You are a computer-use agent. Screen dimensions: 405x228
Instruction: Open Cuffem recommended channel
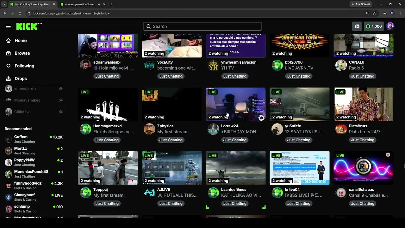34,139
